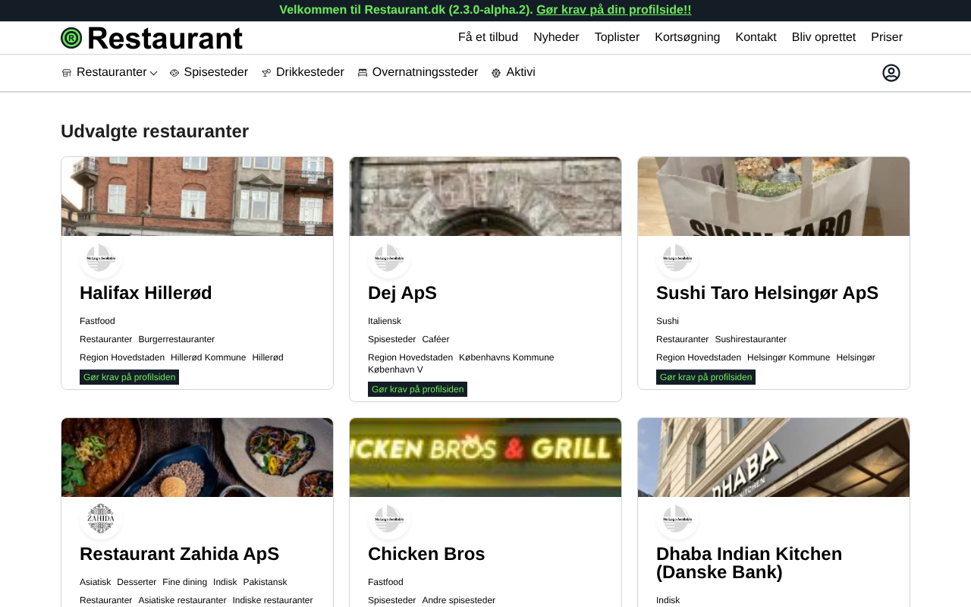Open the Aktivi category tab
The image size is (971, 607).
click(520, 72)
